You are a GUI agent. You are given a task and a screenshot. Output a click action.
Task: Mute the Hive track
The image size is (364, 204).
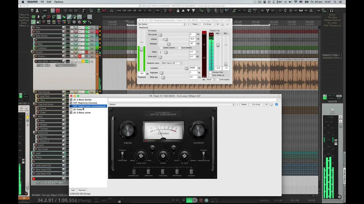(x=80, y=27)
